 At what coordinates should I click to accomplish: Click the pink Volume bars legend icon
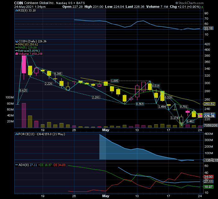click(x=17, y=54)
